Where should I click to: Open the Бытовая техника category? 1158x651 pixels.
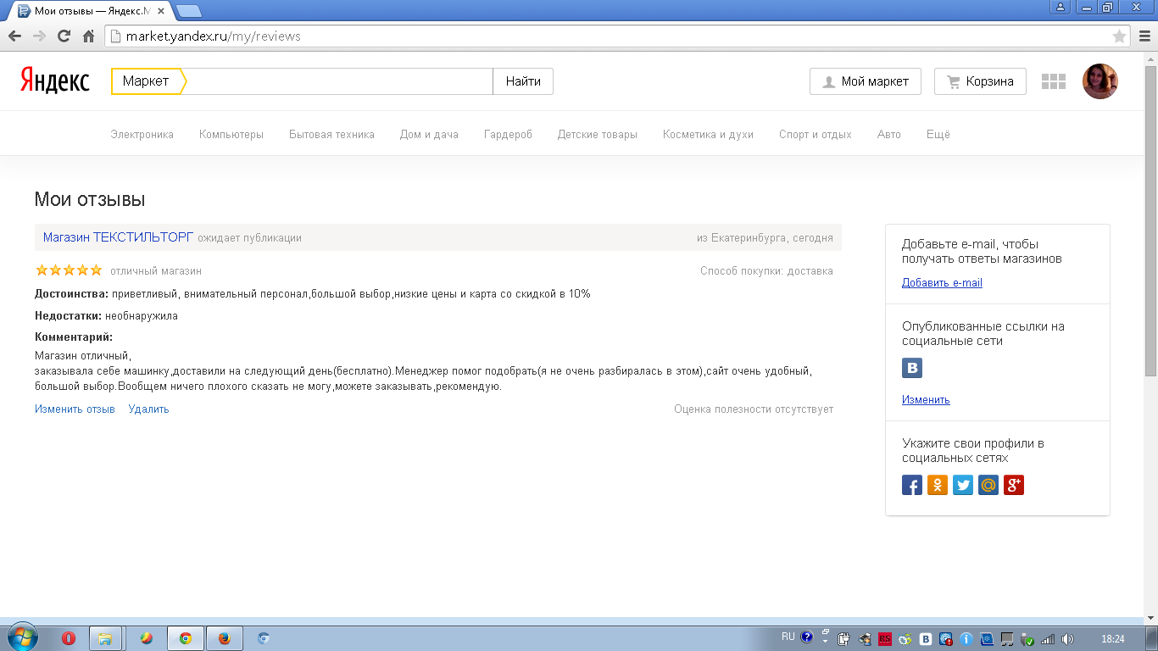(x=331, y=134)
